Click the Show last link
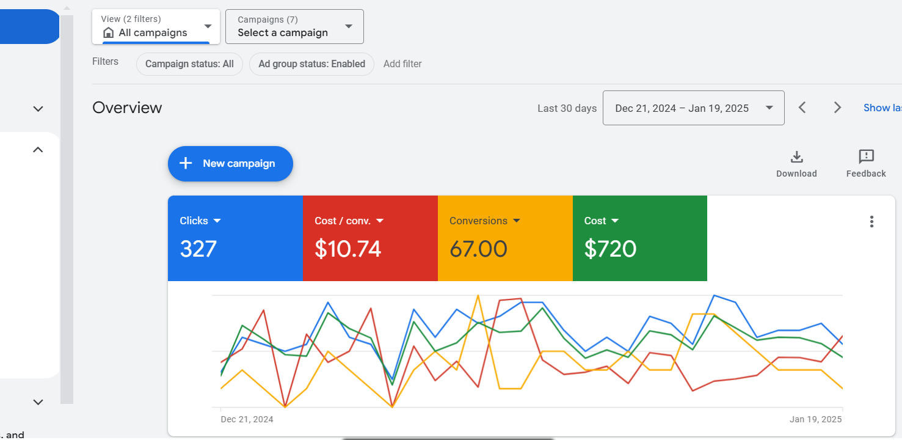Viewport: 902px width, 440px height. tap(882, 108)
